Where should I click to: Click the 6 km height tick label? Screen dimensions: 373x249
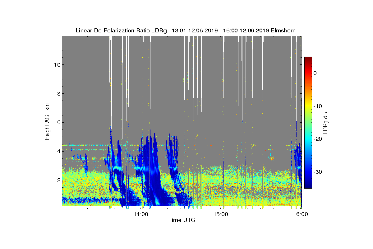[58, 122]
